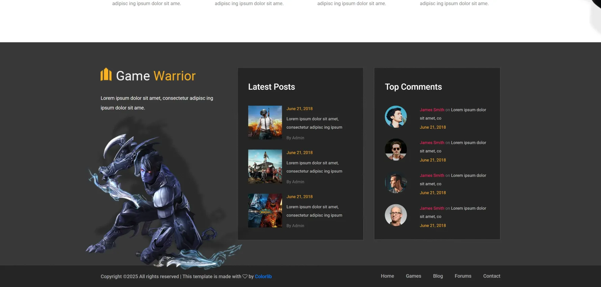Image resolution: width=601 pixels, height=287 pixels.
Task: Click the third post's June 21, 2018 date
Action: tap(299, 197)
